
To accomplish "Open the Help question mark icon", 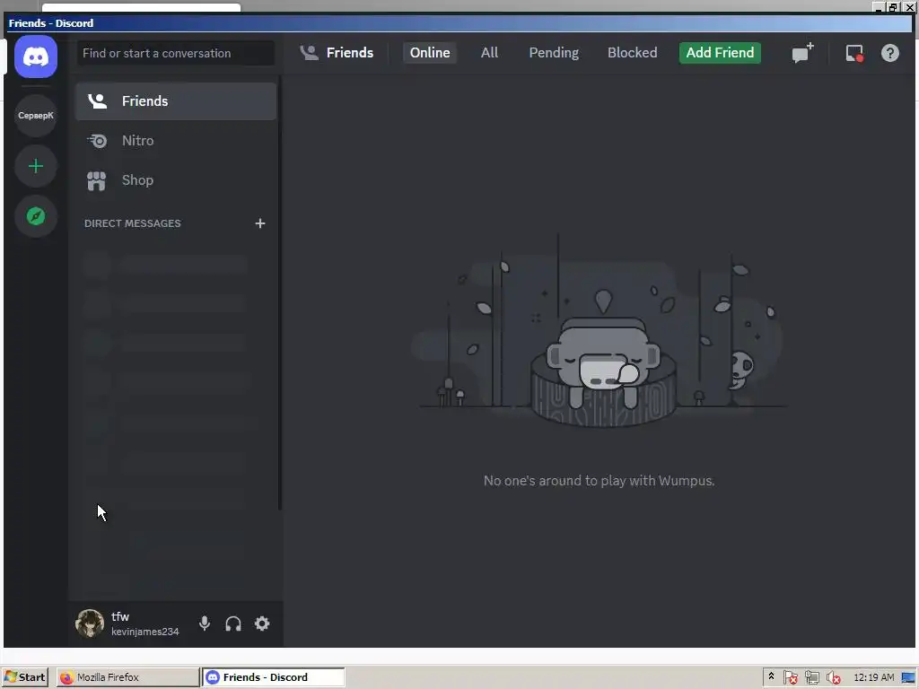I will (x=889, y=53).
